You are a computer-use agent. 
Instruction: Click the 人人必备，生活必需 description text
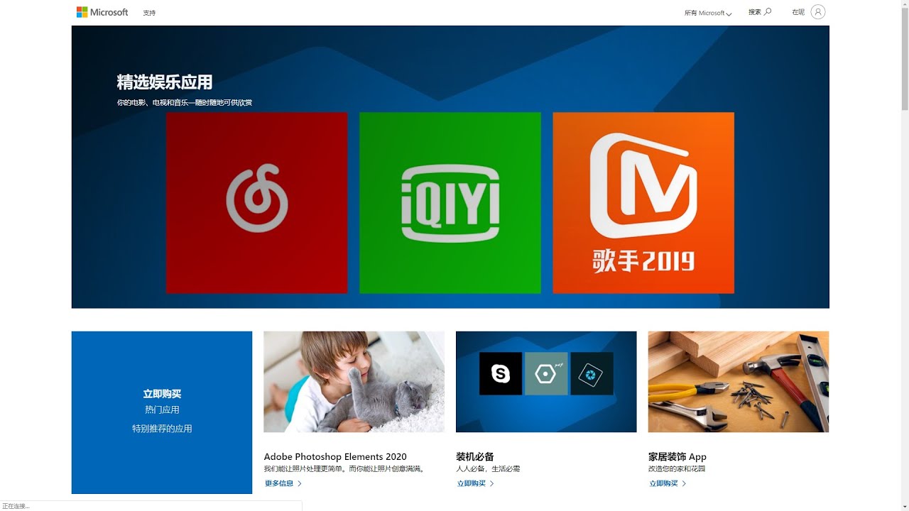[x=488, y=469]
